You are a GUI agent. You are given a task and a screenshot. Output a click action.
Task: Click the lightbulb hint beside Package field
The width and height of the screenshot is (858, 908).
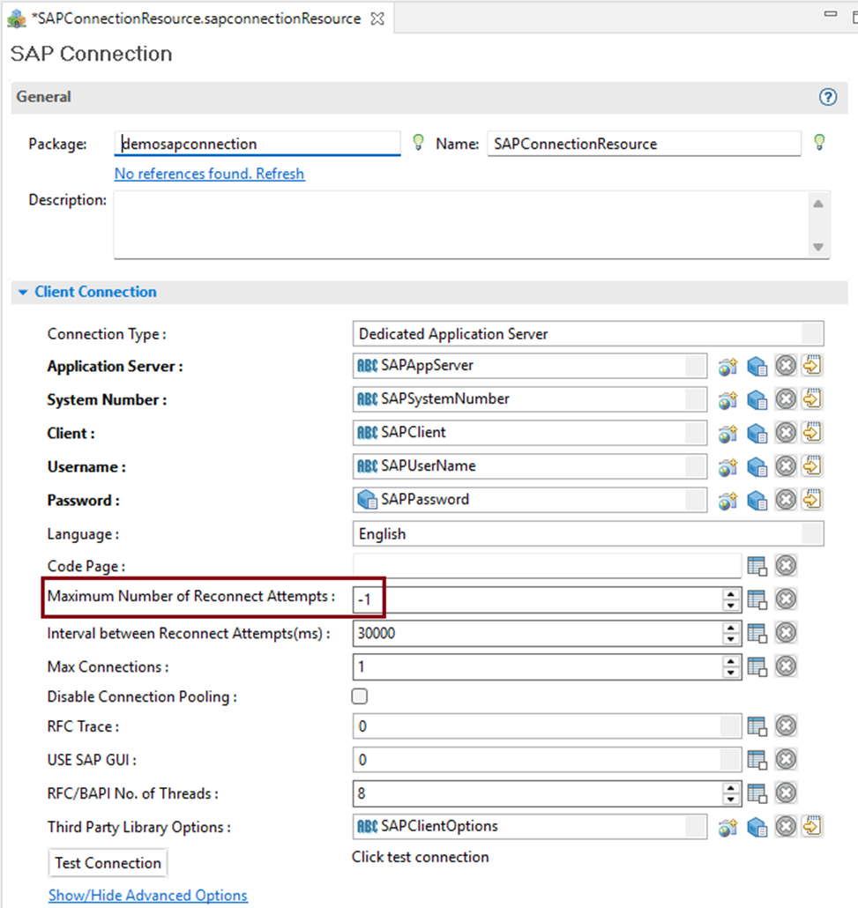[x=418, y=142]
